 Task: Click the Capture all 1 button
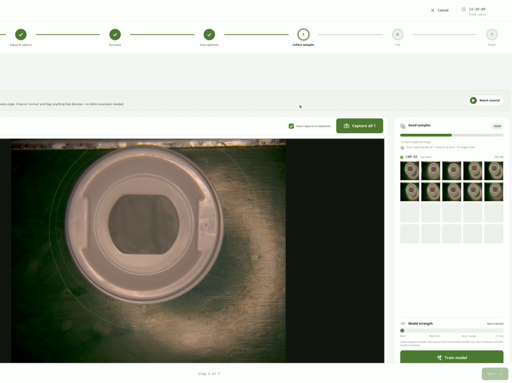point(360,126)
